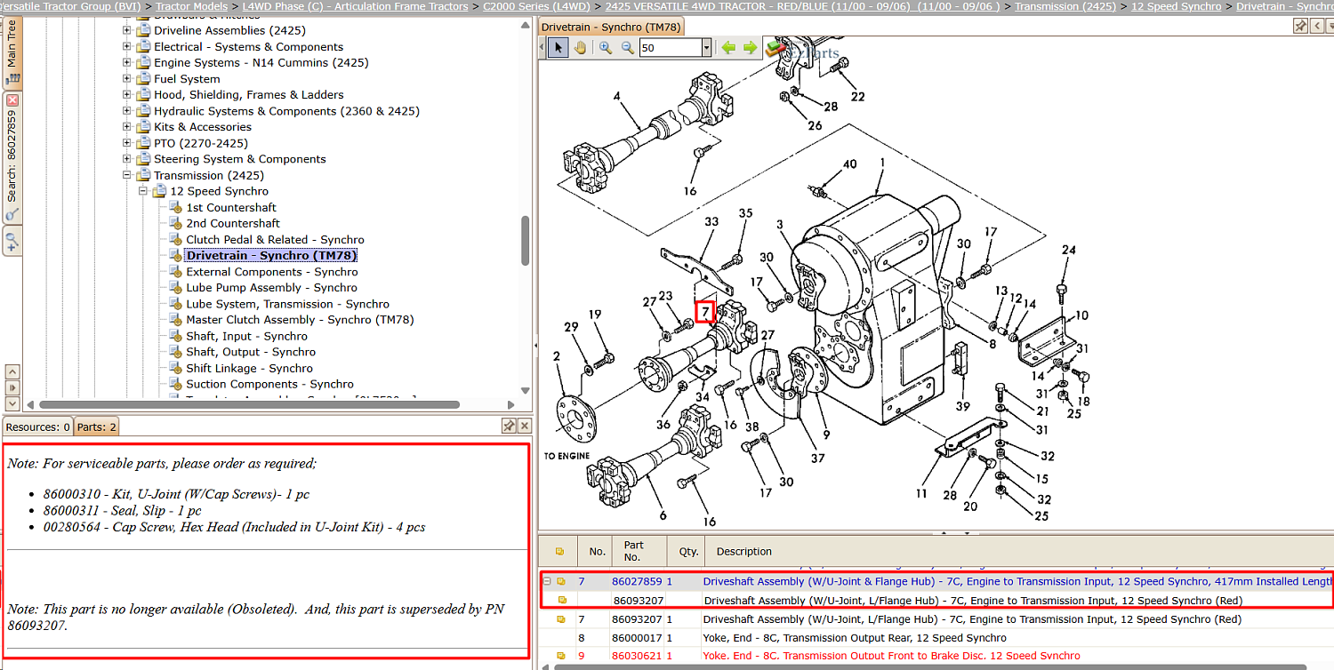
Task: Expand the Fuel System node
Action: coord(127,78)
